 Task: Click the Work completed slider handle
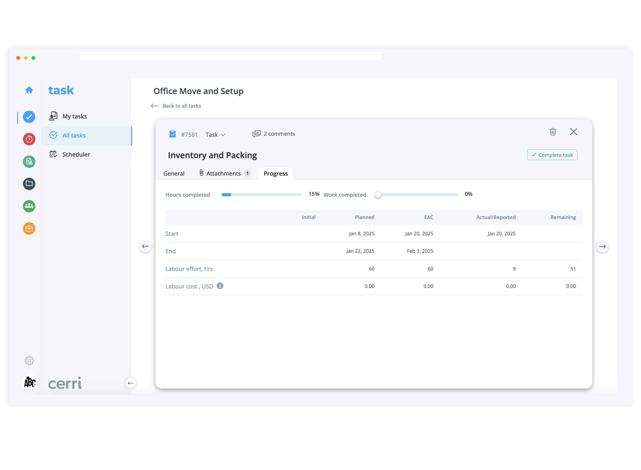[x=378, y=195]
